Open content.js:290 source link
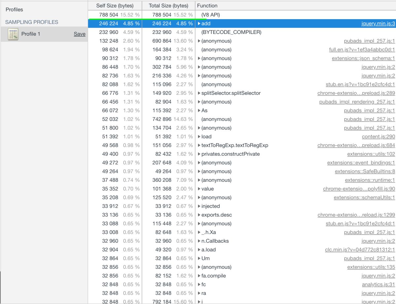Screen dimensions: 396x304 [x=379, y=137]
